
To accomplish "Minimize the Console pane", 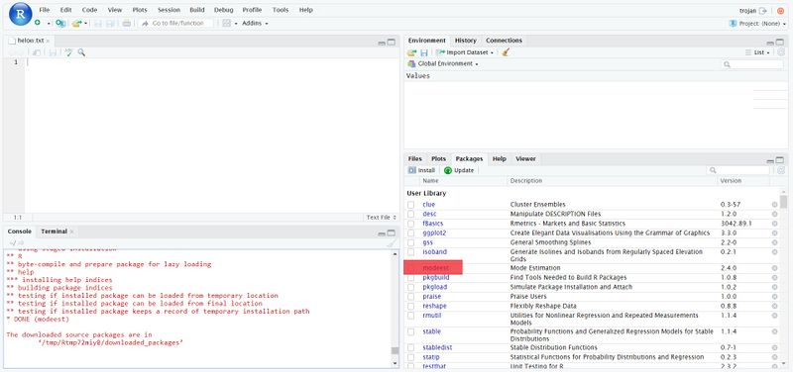I will click(x=382, y=233).
